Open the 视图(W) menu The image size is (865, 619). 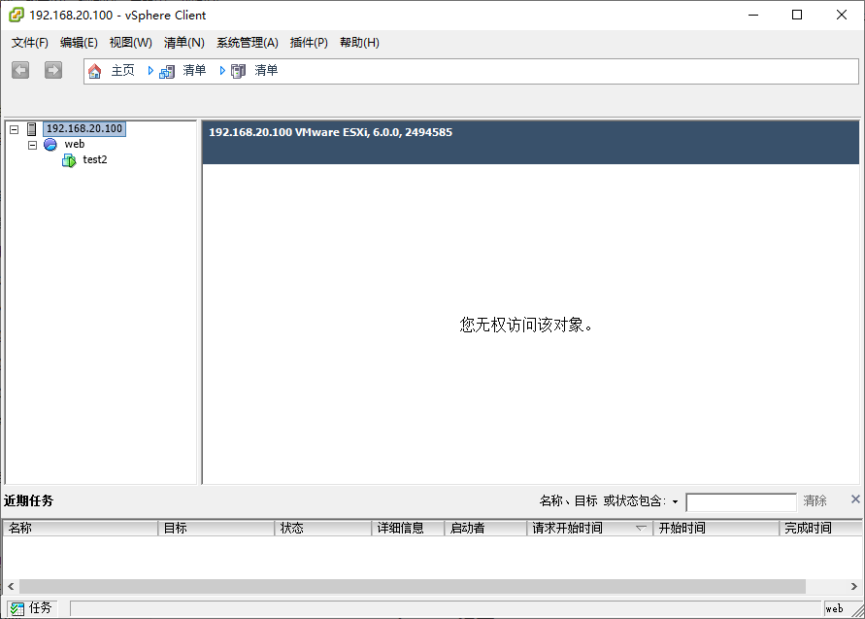130,43
